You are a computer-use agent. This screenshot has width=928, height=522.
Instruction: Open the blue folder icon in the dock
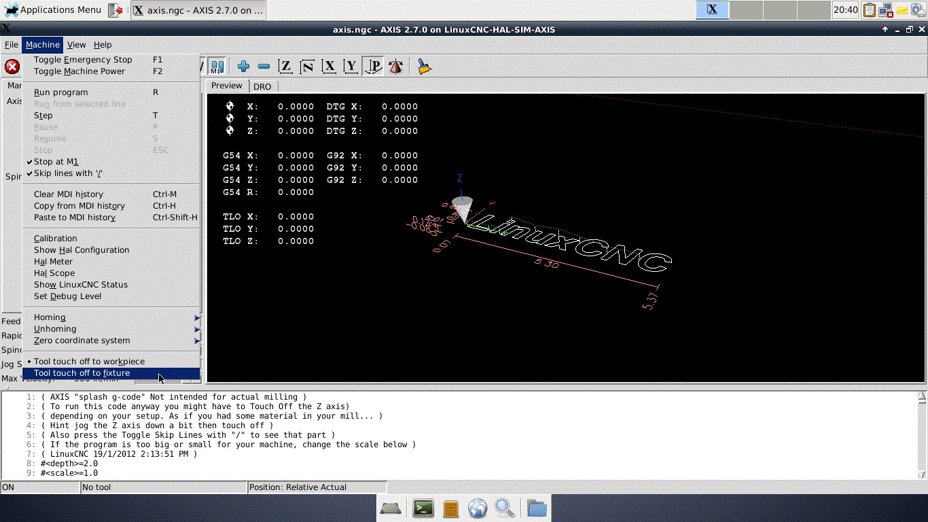(537, 508)
